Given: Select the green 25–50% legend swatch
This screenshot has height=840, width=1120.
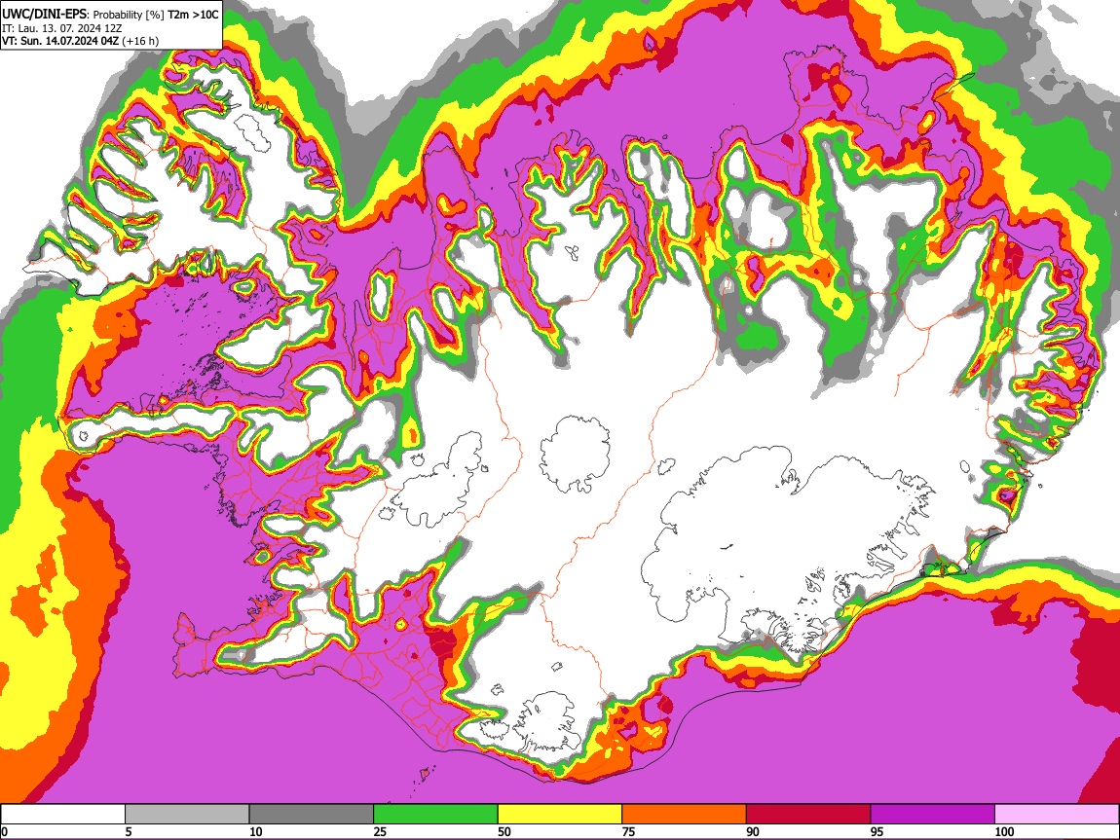Looking at the screenshot, I should pyautogui.click(x=435, y=814).
